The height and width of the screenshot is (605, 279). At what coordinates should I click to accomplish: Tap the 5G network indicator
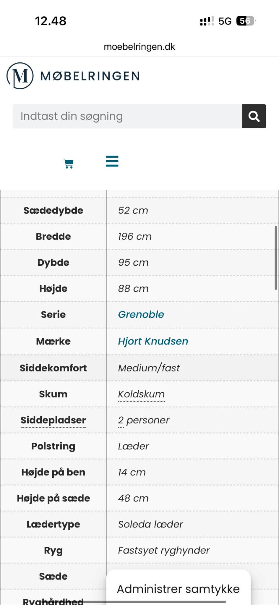click(226, 20)
